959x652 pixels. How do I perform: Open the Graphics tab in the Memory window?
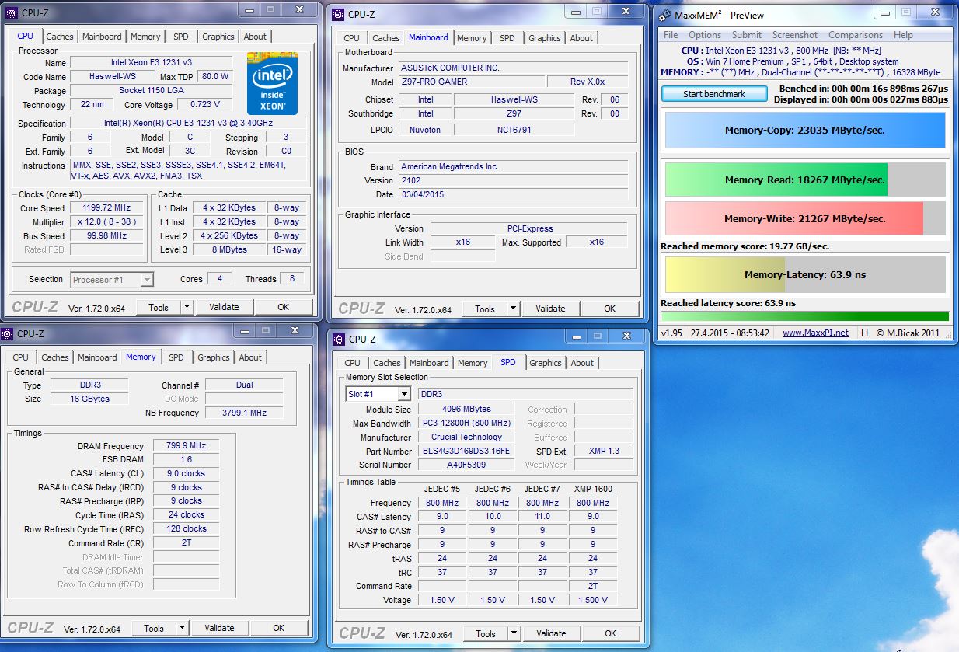213,357
